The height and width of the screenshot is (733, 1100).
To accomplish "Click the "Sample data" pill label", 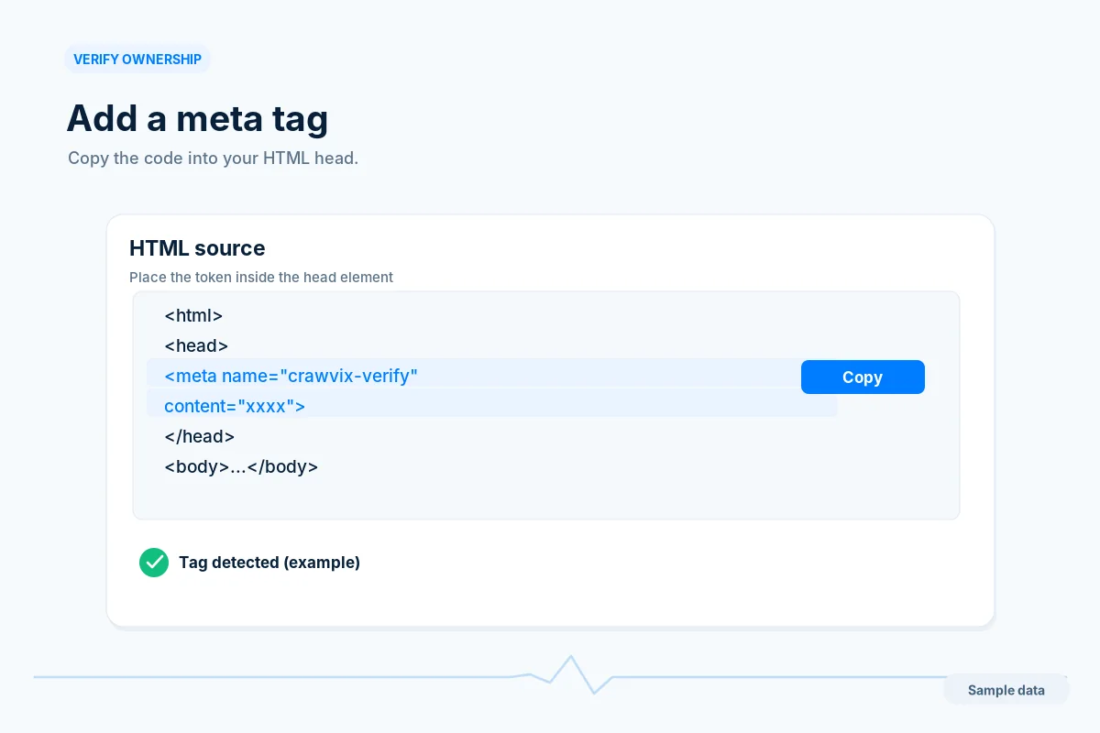I will click(1006, 690).
